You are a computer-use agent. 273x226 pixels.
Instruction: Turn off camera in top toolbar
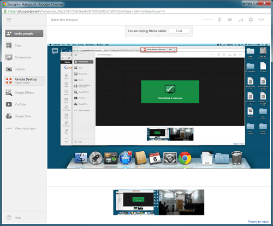(230, 20)
